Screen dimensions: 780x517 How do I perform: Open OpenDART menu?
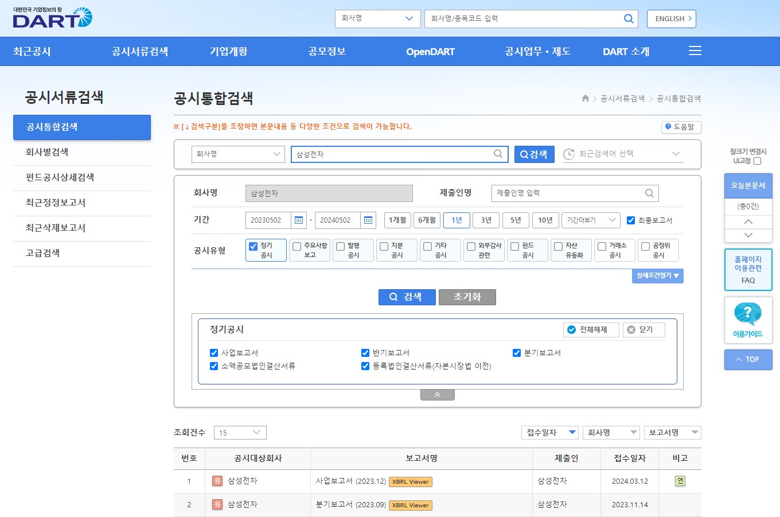click(431, 52)
